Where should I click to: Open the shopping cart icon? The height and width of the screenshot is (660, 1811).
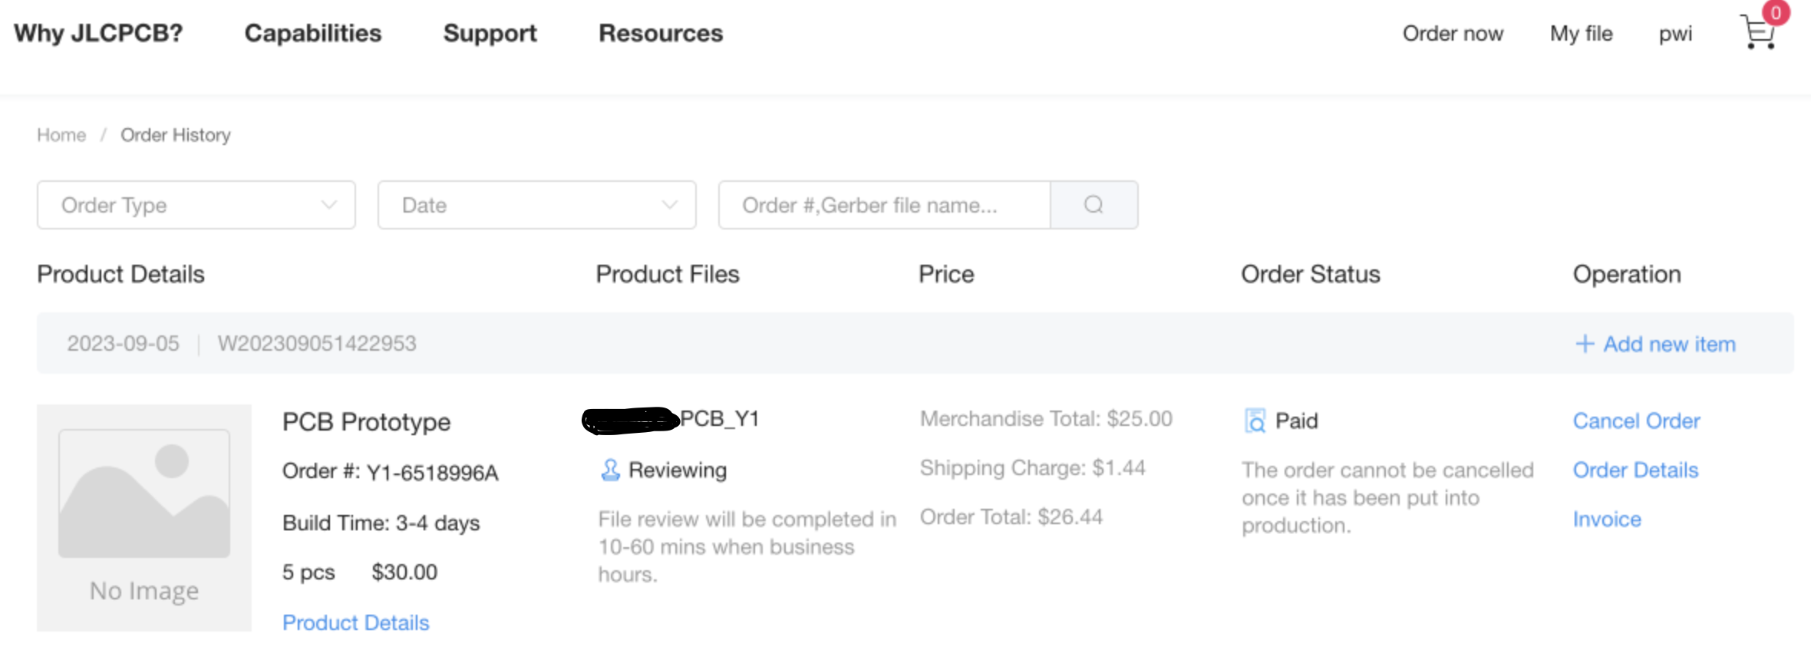[1758, 32]
